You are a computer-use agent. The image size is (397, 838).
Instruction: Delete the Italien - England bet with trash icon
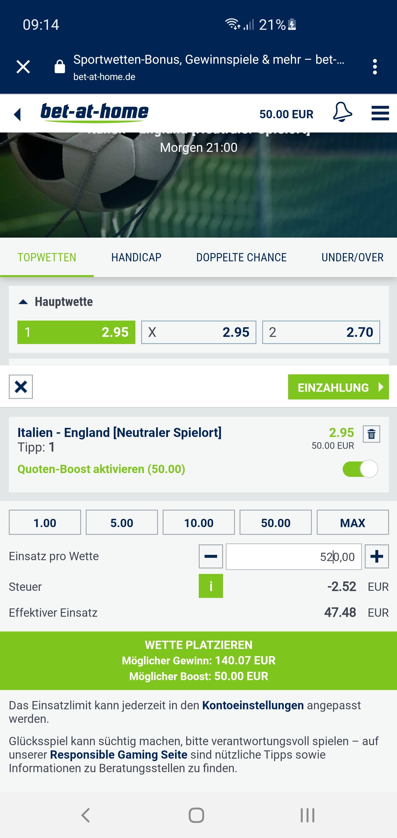pyautogui.click(x=371, y=434)
